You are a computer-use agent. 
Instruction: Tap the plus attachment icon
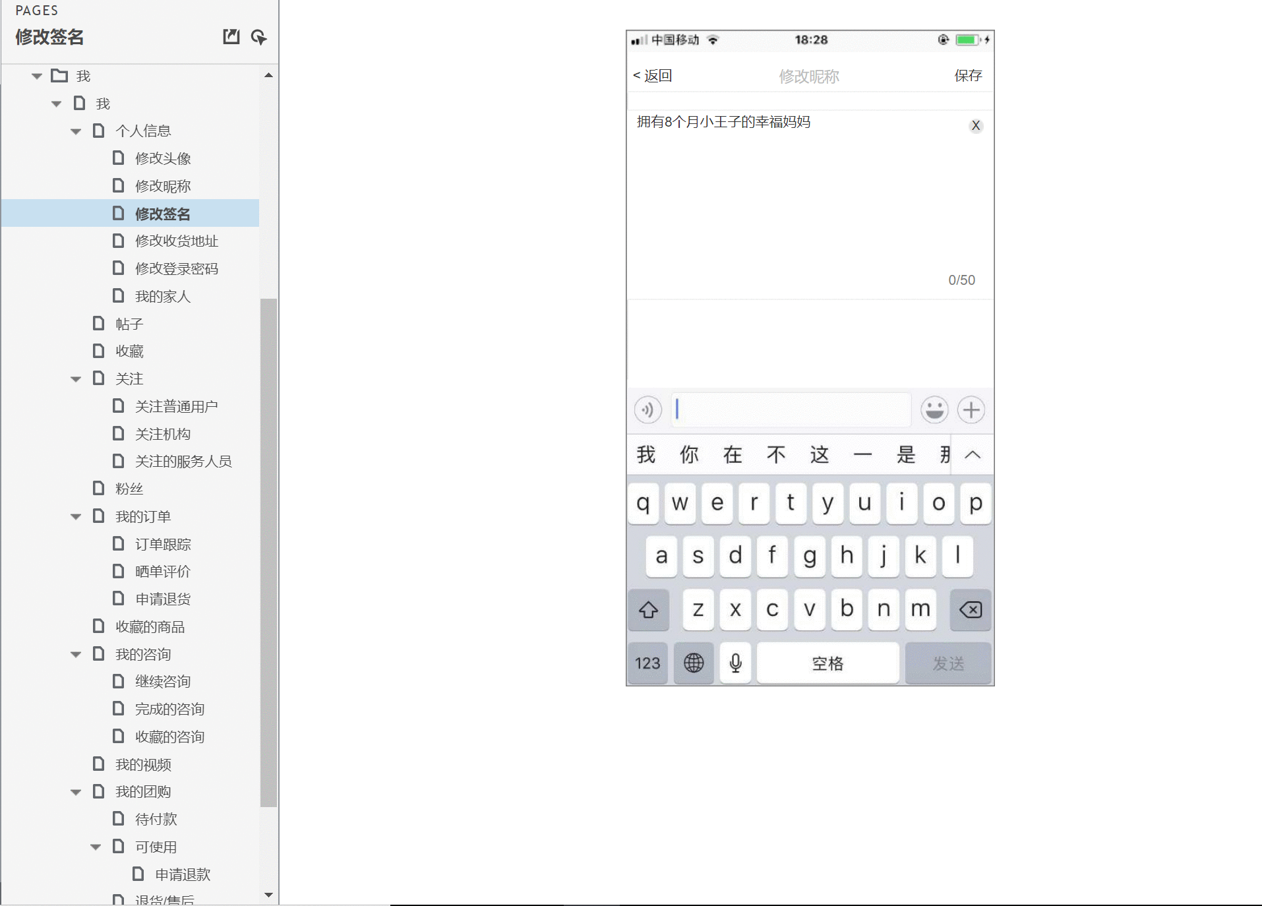pyautogui.click(x=971, y=410)
